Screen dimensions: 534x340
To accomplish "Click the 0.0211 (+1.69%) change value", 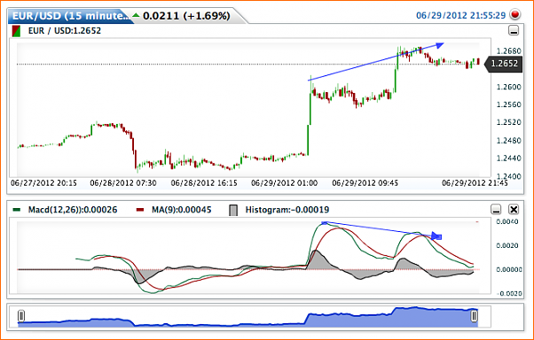I will pos(186,16).
